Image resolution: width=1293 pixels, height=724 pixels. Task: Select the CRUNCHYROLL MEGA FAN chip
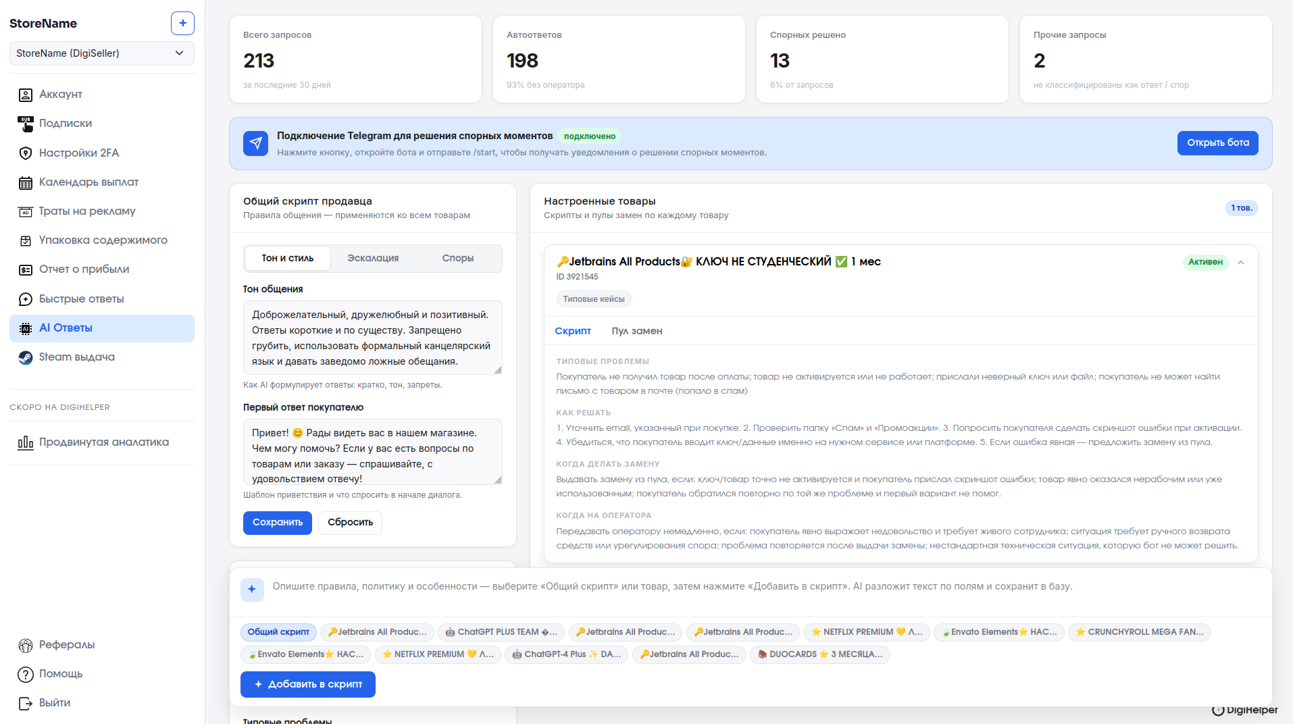click(1139, 632)
